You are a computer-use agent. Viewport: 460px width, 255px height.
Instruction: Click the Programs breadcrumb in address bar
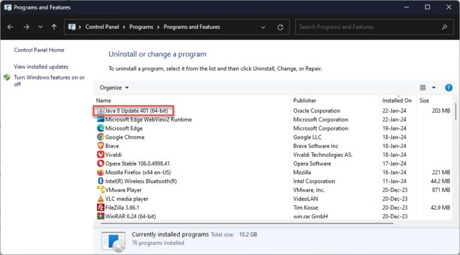141,27
